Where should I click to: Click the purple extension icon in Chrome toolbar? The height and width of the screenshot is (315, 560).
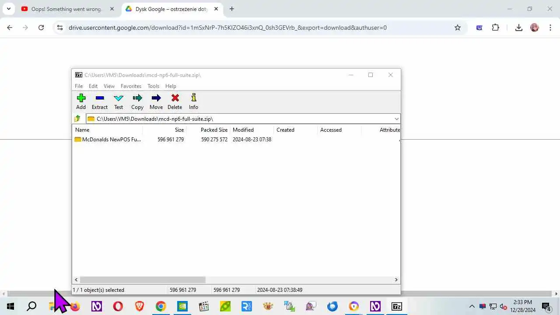(479, 28)
